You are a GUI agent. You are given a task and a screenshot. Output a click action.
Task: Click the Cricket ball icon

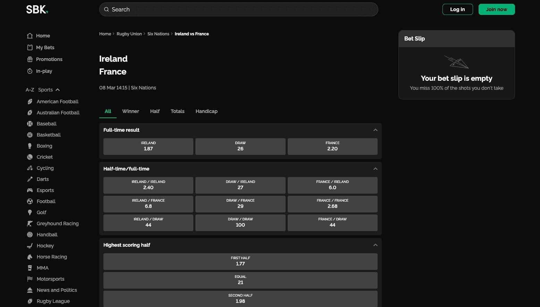(x=30, y=157)
